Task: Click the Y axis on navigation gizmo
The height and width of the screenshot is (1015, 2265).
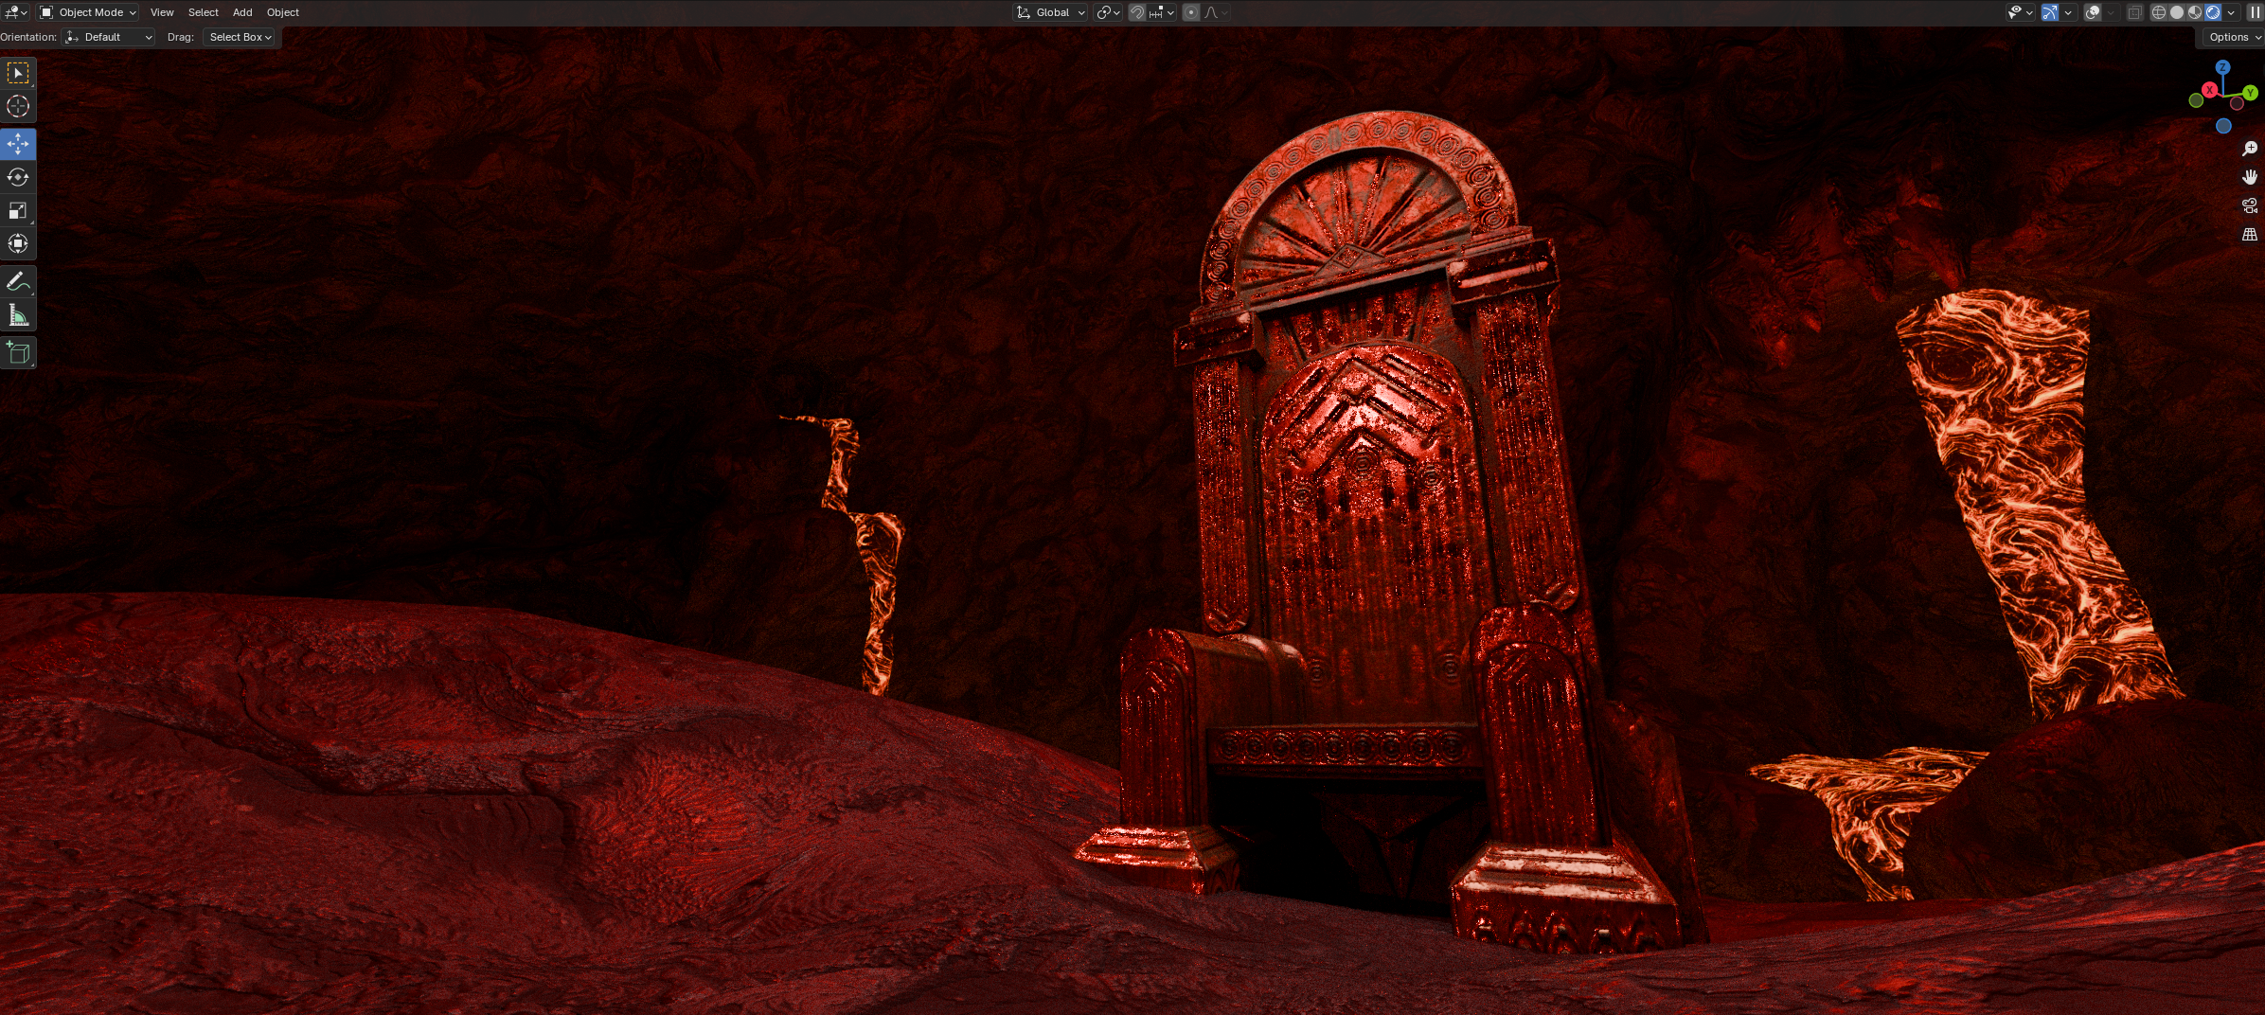Action: pos(2250,93)
